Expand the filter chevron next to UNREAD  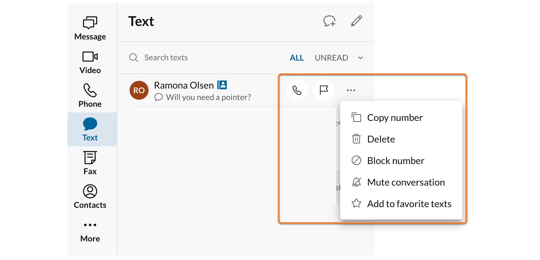[x=360, y=58]
